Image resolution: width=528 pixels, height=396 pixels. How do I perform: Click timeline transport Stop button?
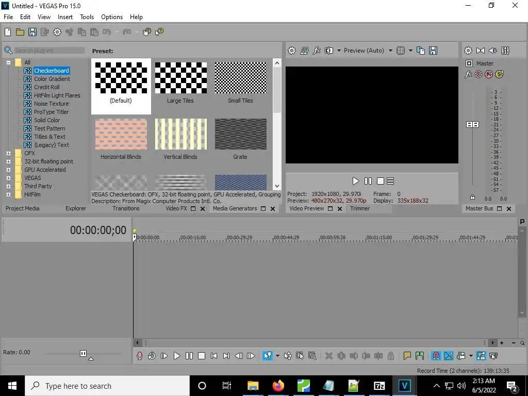pyautogui.click(x=202, y=356)
